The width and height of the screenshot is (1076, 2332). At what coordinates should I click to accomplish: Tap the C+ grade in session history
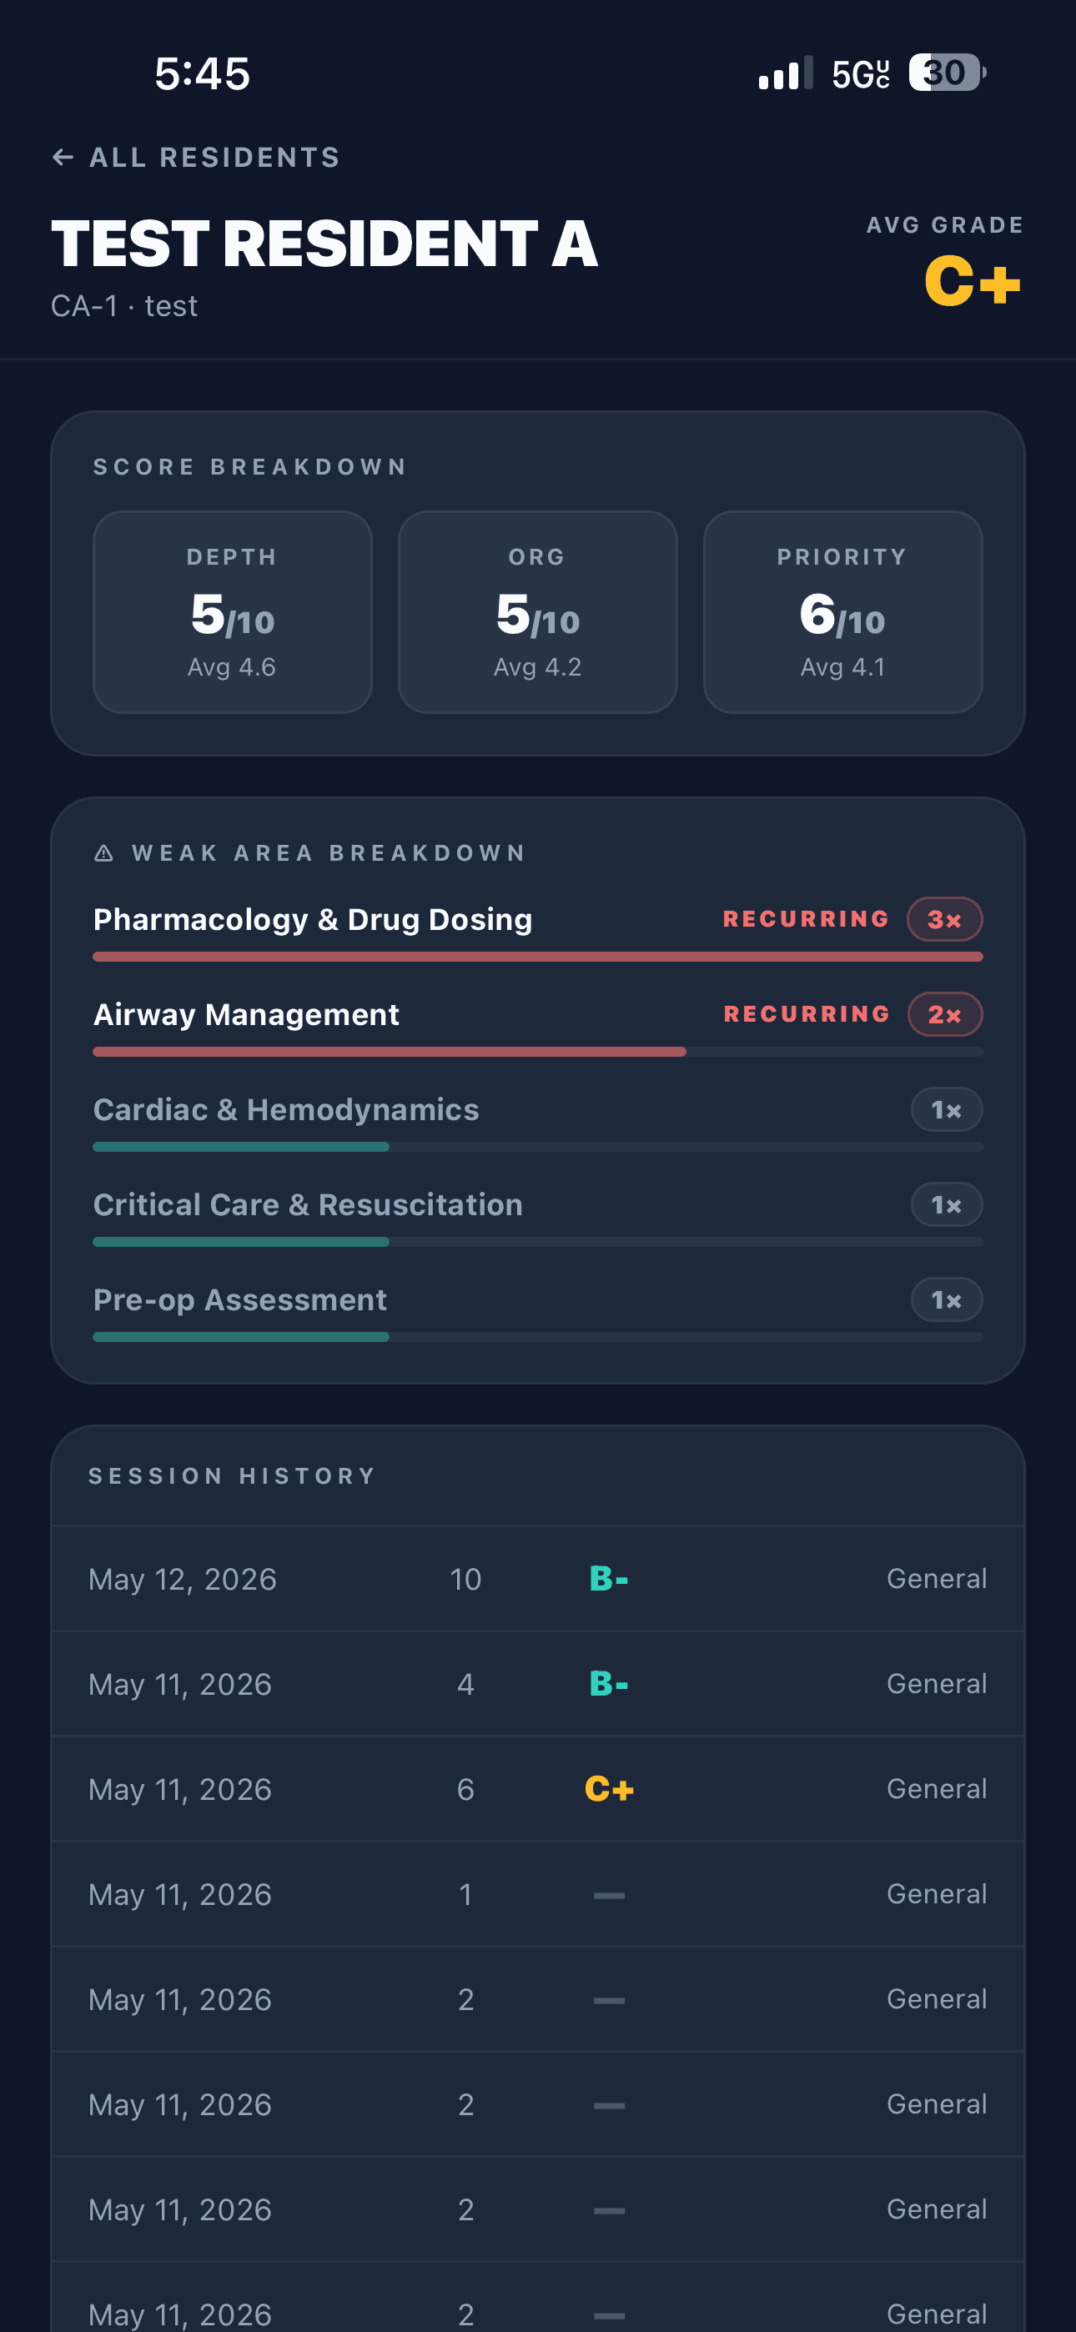pyautogui.click(x=610, y=1789)
